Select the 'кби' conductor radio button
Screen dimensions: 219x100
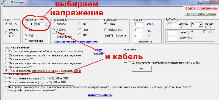[80, 24]
